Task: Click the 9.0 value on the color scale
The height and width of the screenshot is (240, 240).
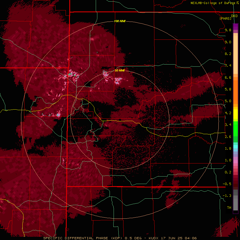Action: pos(228,42)
